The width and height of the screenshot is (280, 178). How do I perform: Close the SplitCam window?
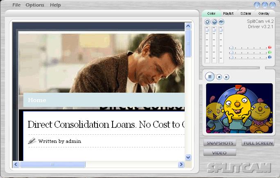click(x=273, y=5)
